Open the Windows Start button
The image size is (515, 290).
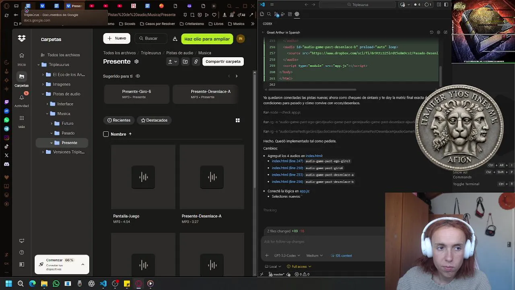click(x=8, y=284)
